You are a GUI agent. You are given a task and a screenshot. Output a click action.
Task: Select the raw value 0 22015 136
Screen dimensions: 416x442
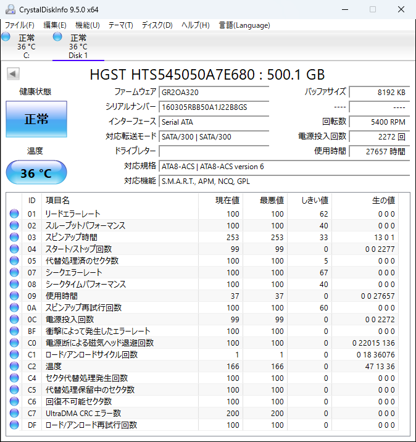(373, 343)
